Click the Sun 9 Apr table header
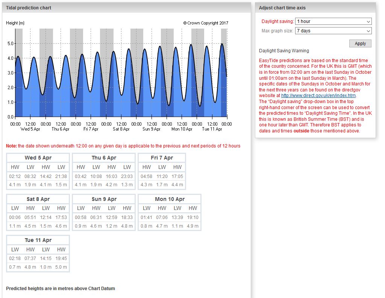The image size is (385, 298). [x=104, y=199]
